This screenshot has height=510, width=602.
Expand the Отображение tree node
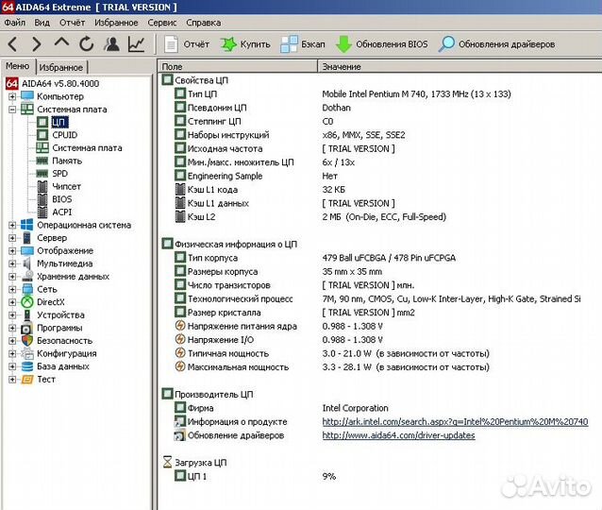pos(12,251)
